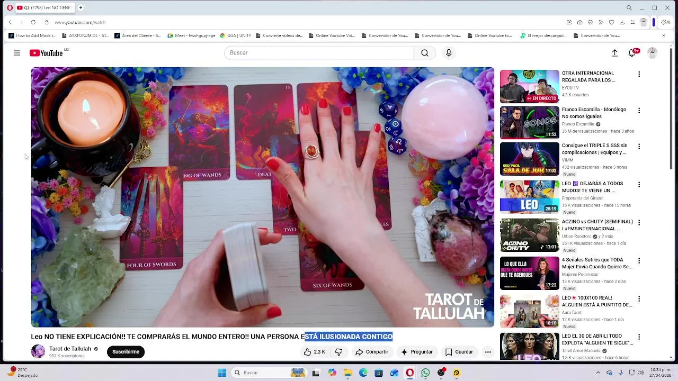Image resolution: width=678 pixels, height=381 pixels.
Task: Click the browser address bar URL
Action: point(80,22)
